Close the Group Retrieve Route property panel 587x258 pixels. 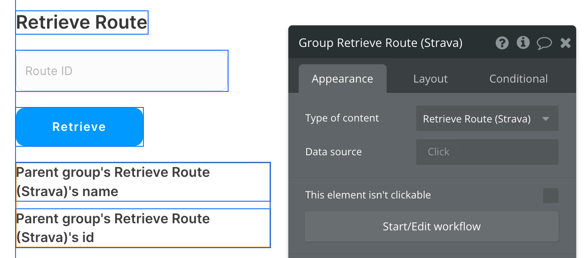pyautogui.click(x=565, y=43)
